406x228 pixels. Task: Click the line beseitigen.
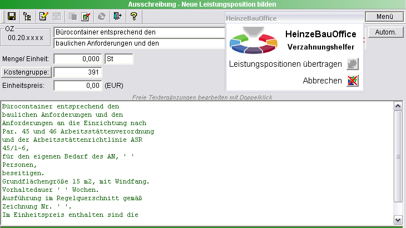pos(23,173)
